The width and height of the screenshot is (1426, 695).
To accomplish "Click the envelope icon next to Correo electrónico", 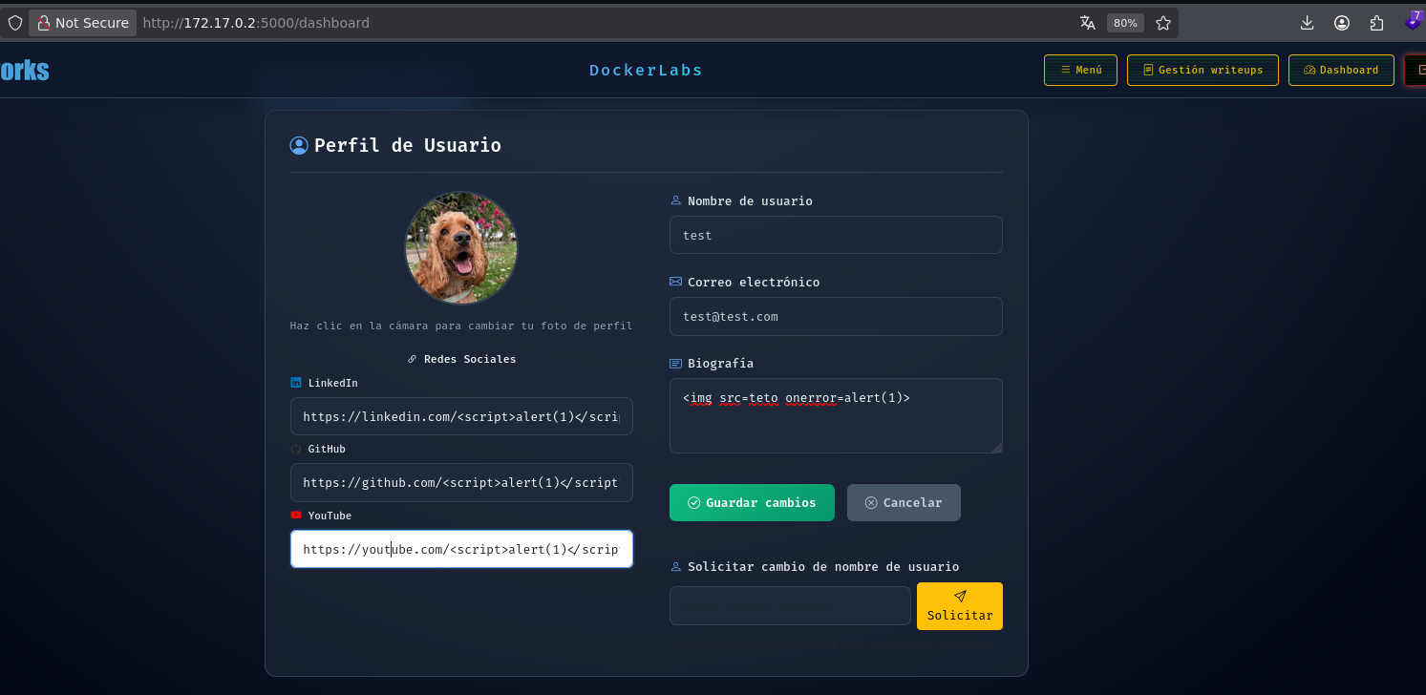I will click(x=676, y=282).
